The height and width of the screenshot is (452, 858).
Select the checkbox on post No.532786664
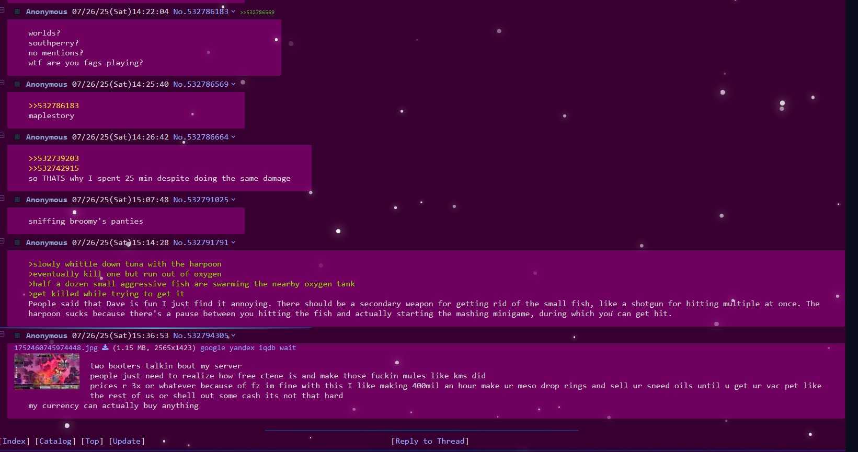tap(17, 137)
